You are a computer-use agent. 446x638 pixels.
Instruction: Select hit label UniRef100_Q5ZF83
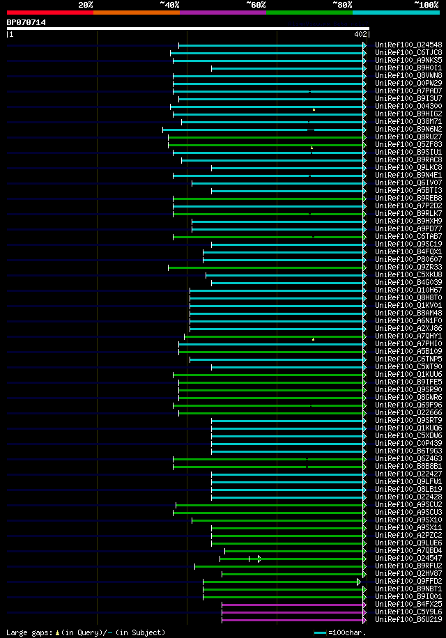pos(408,144)
